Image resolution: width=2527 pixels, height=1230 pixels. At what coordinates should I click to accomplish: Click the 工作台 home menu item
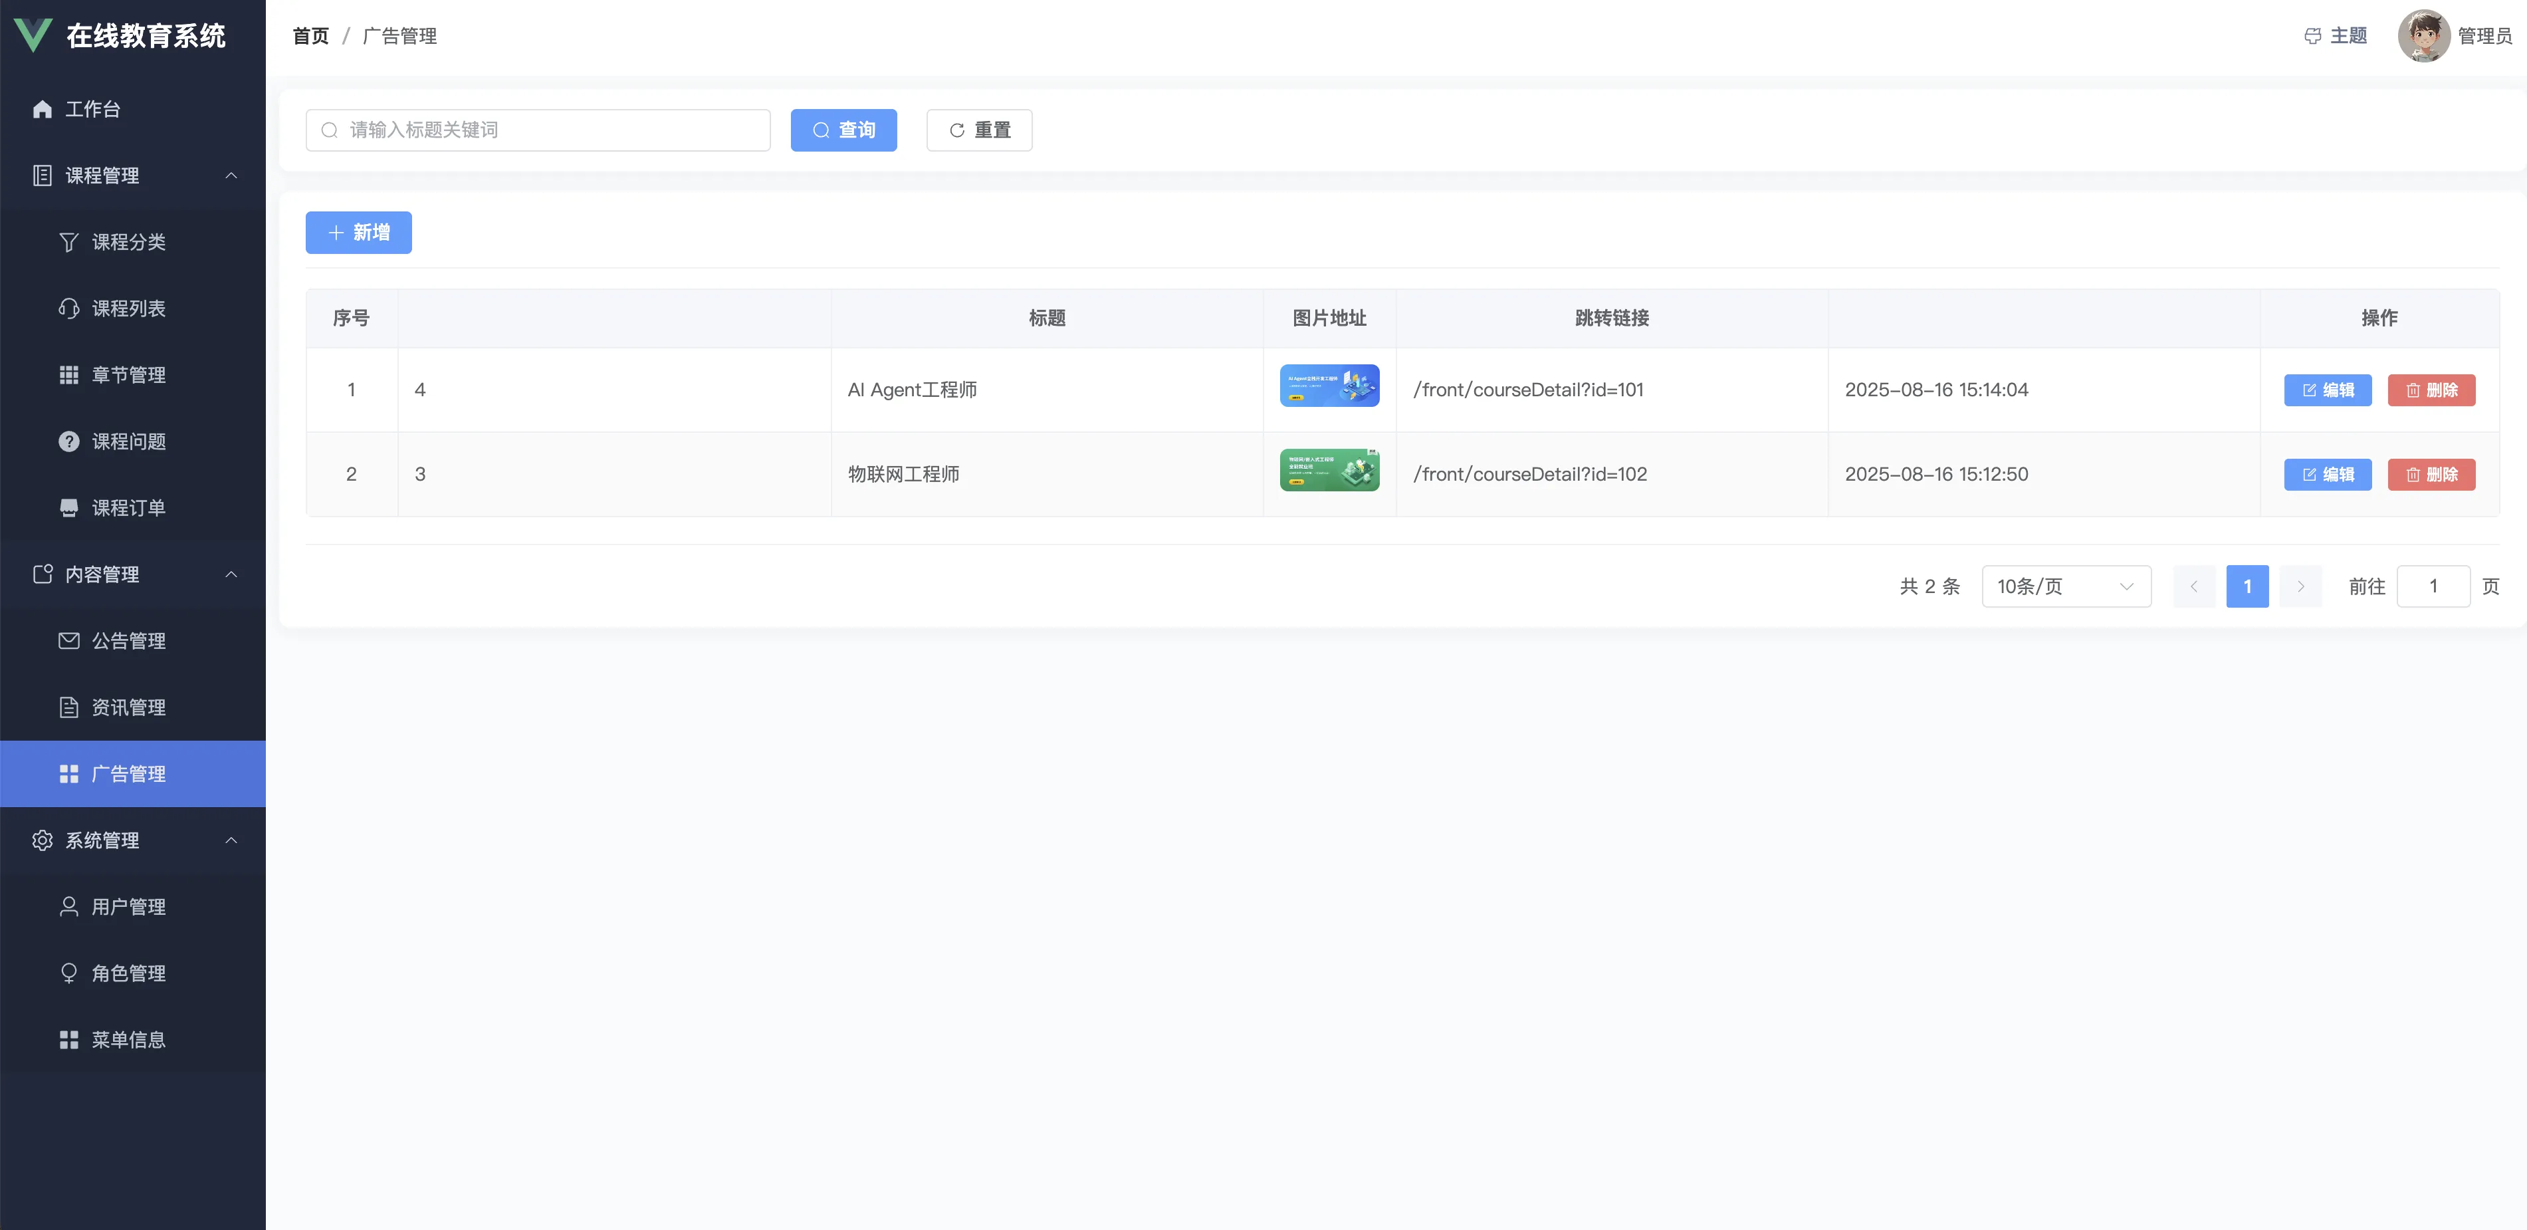coord(92,109)
